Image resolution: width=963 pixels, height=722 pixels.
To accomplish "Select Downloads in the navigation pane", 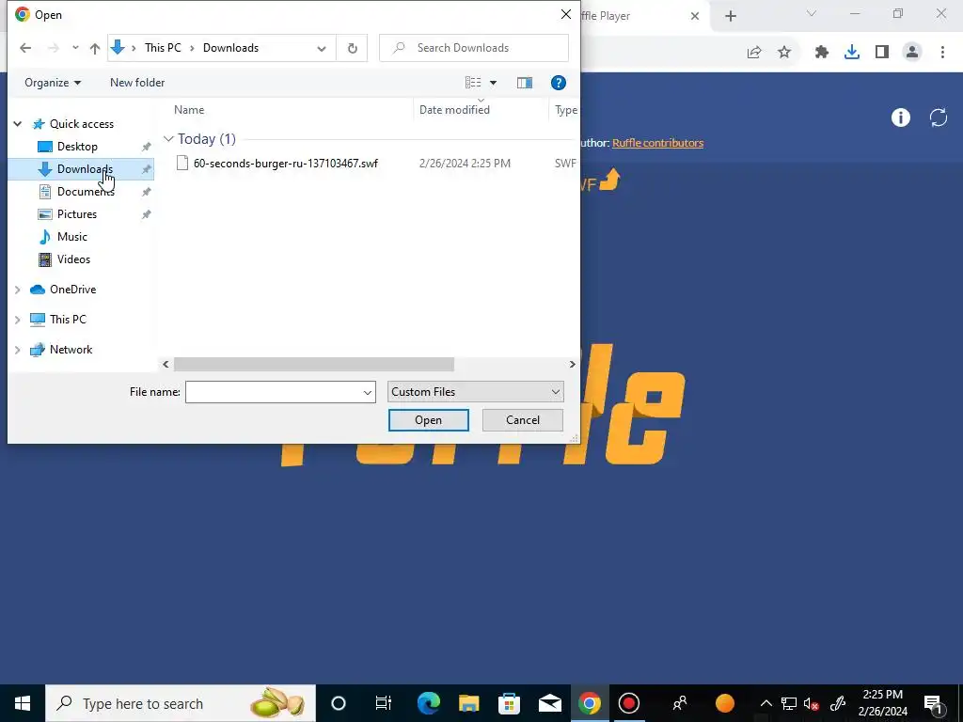I will point(85,169).
